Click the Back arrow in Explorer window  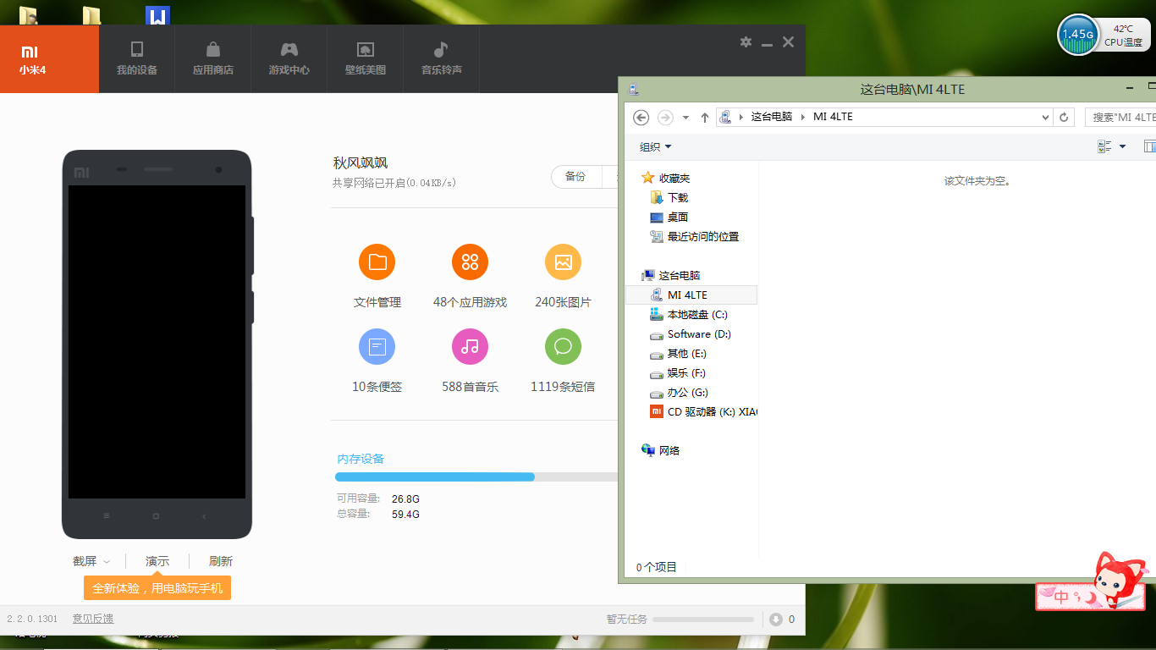coord(641,117)
